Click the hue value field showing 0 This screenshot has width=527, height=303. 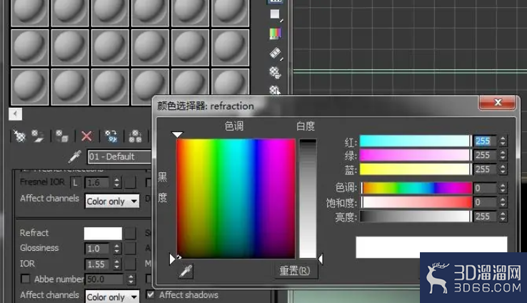point(485,188)
